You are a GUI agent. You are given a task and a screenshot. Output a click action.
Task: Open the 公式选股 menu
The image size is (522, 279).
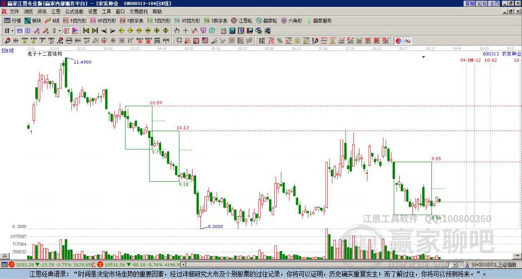(74, 12)
